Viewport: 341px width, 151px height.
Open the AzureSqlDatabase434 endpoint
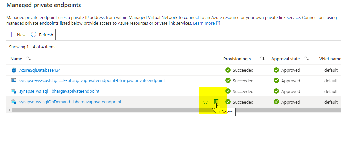point(40,70)
